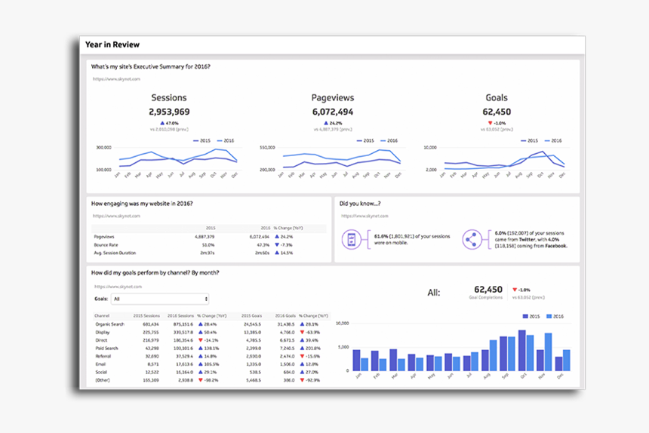Click the up arrow beside Direct goals 39.4%
649x433 pixels.
point(302,340)
